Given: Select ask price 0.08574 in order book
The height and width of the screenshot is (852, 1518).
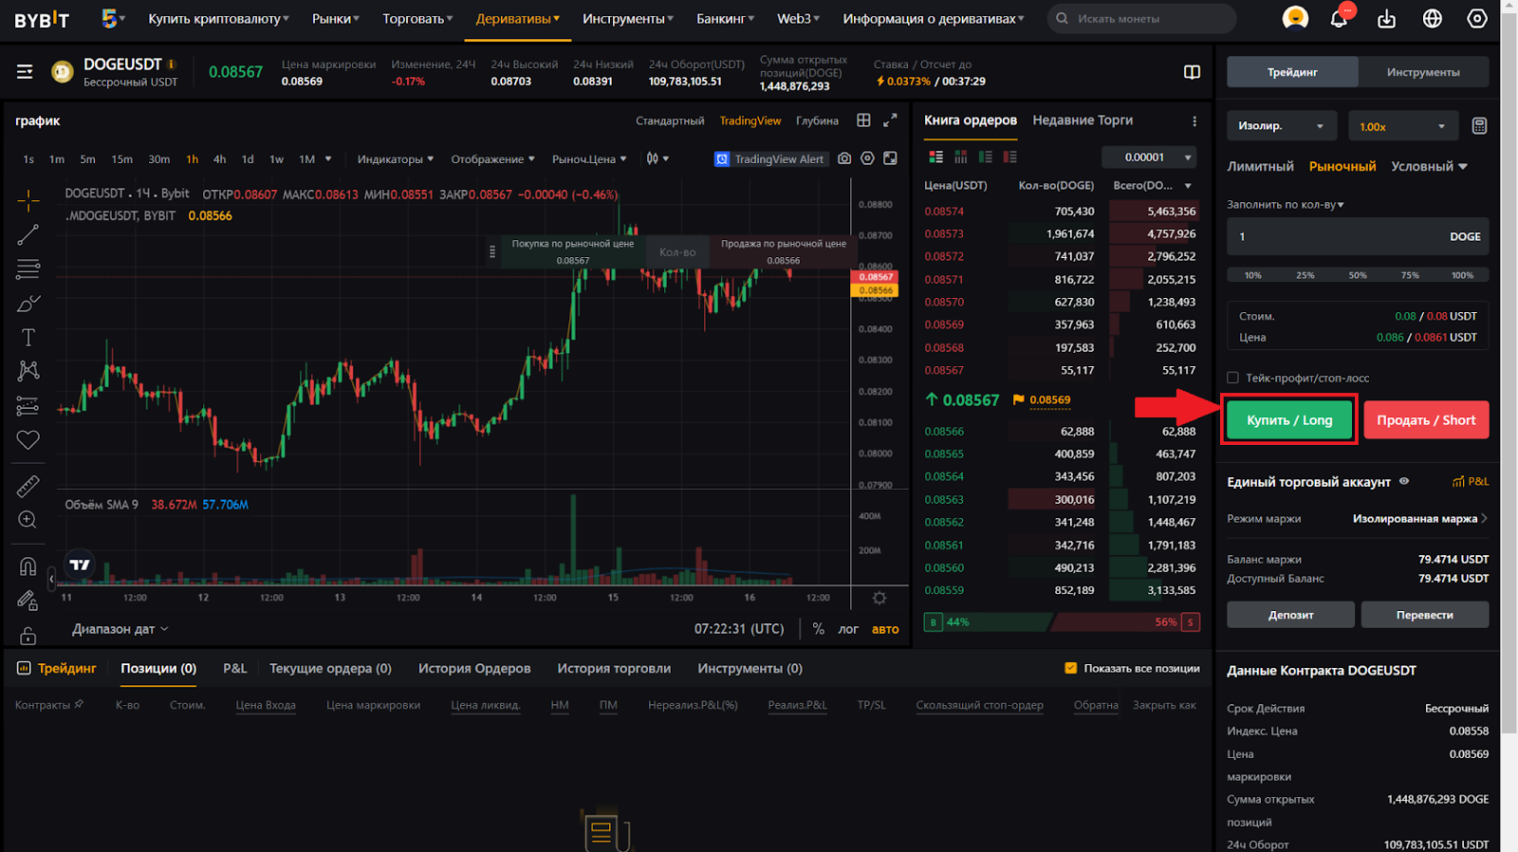Looking at the screenshot, I should [x=944, y=212].
